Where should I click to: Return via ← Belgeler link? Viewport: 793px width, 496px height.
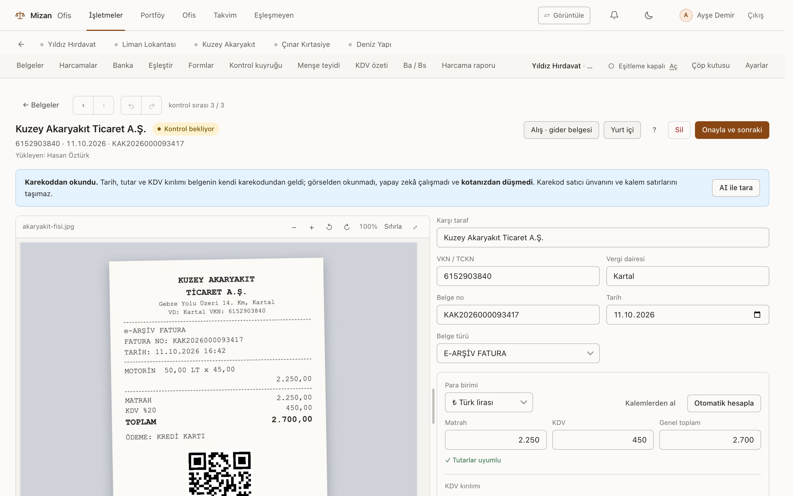[x=41, y=105]
